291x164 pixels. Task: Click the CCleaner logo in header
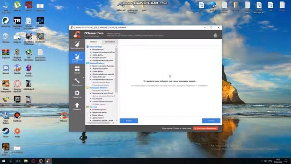tap(77, 35)
